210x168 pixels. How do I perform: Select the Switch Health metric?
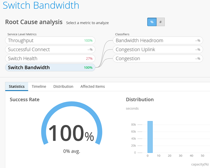click(x=50, y=58)
